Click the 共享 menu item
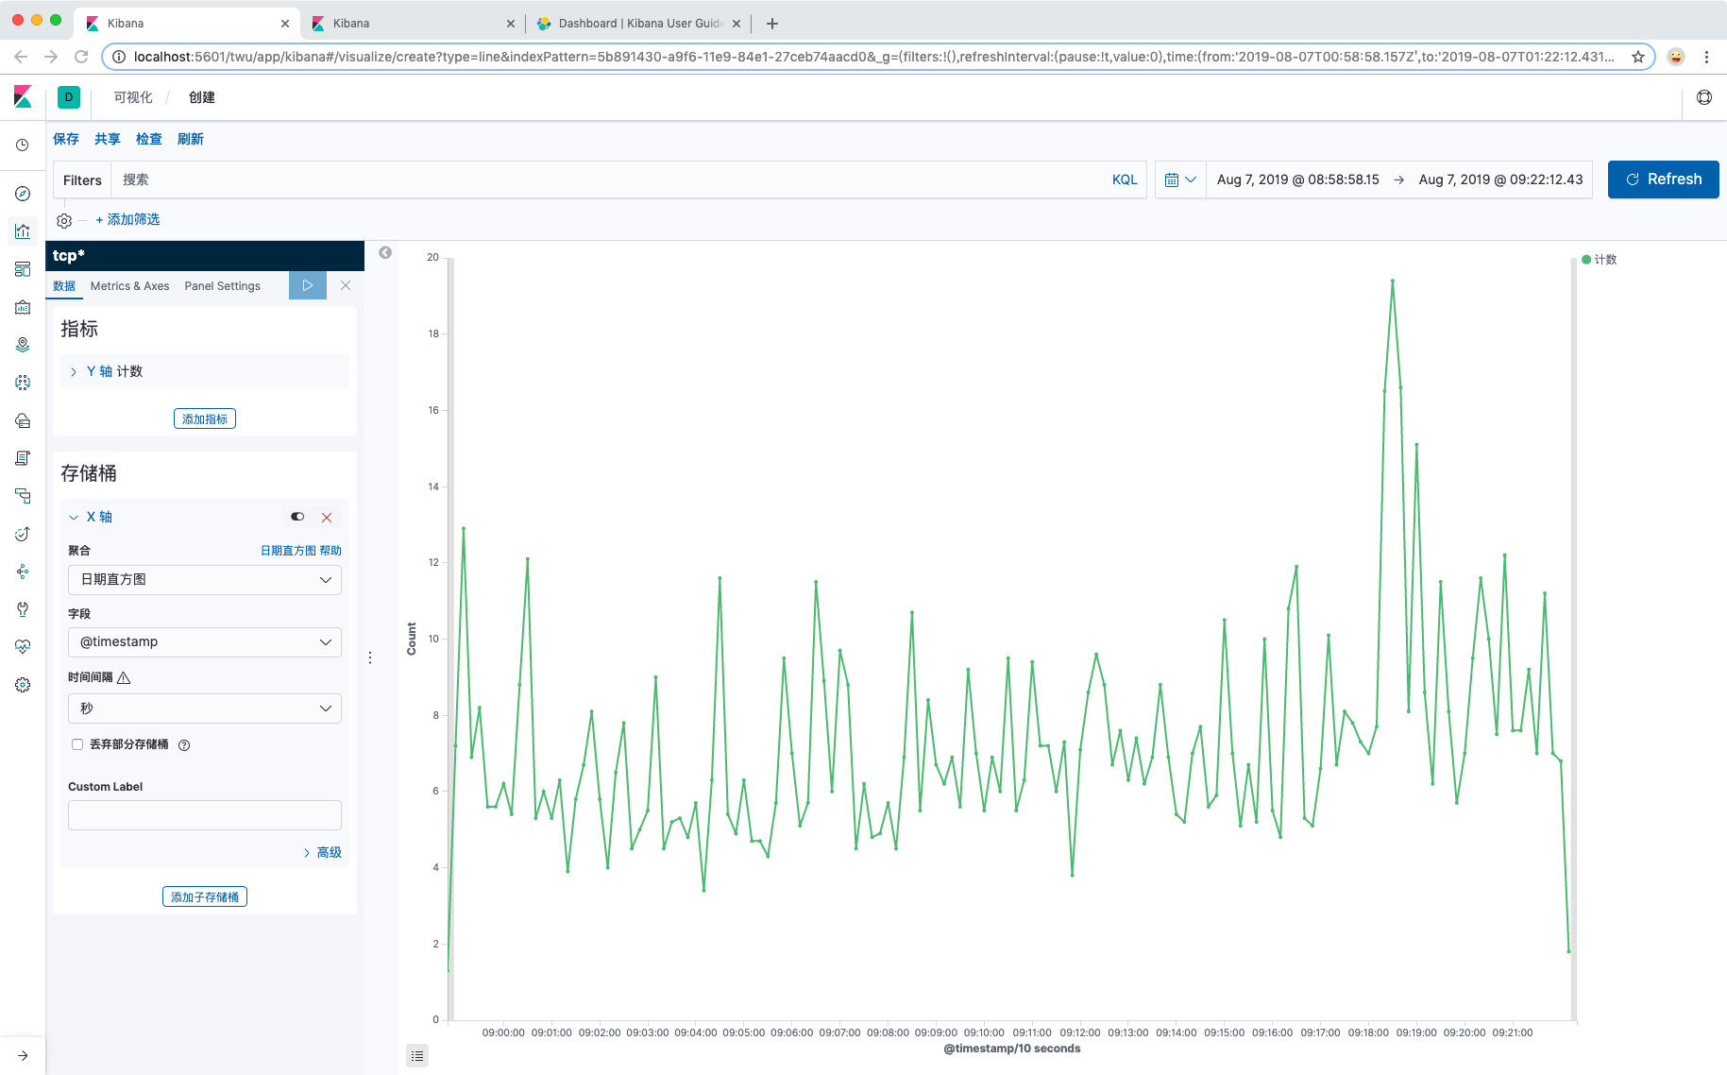Viewport: 1727px width, 1075px height. [108, 139]
